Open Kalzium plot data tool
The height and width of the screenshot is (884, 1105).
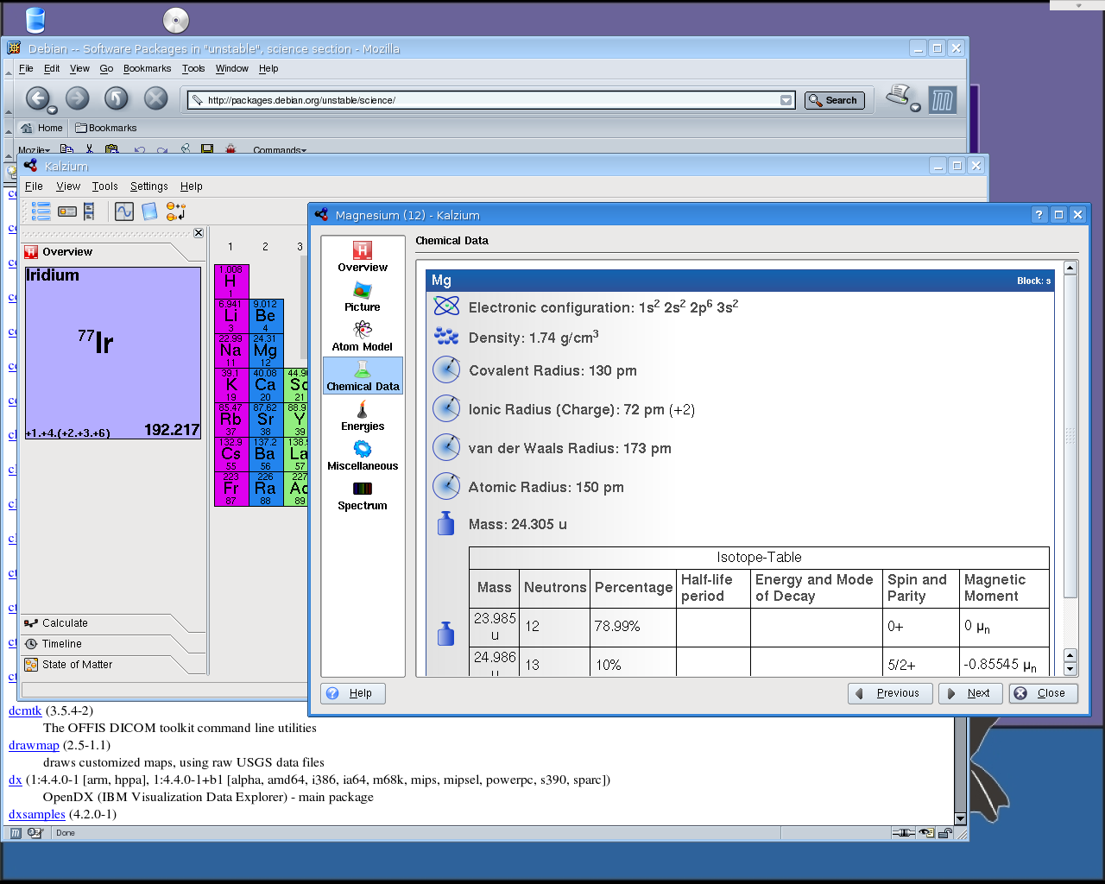[x=124, y=212]
